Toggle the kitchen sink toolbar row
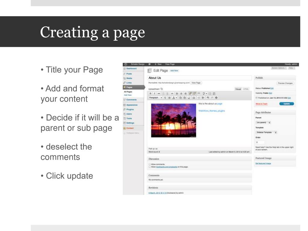308x231 pixels. (214, 94)
